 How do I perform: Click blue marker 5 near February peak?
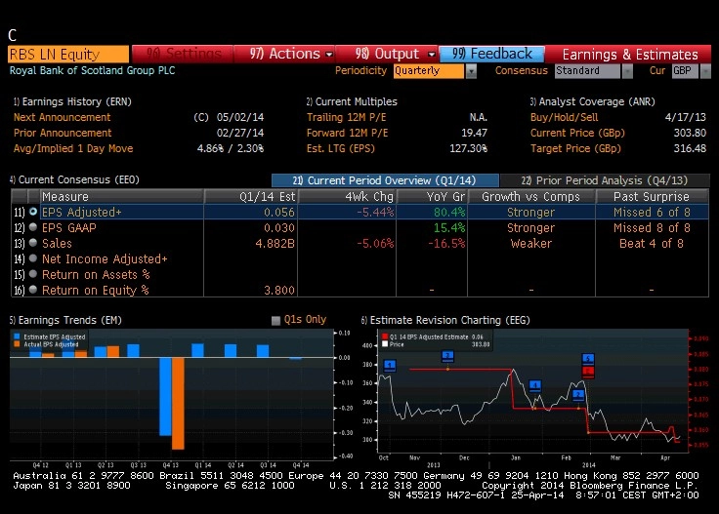(x=588, y=358)
